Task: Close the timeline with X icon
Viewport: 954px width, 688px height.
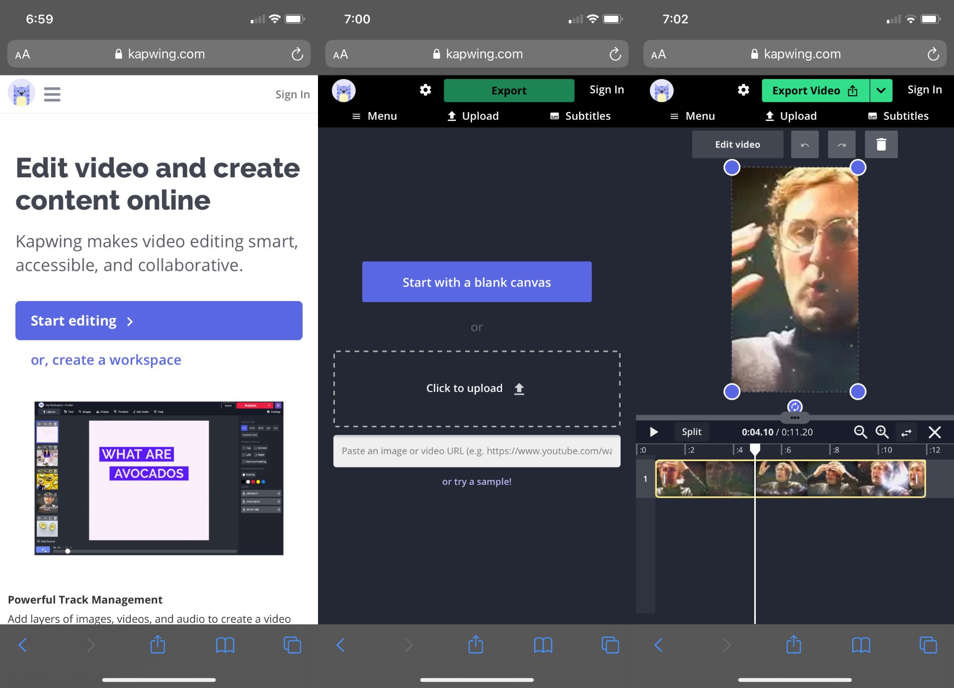Action: pos(935,432)
